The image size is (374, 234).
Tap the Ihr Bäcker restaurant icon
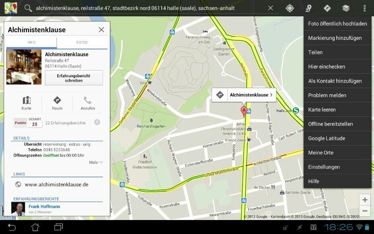click(273, 187)
